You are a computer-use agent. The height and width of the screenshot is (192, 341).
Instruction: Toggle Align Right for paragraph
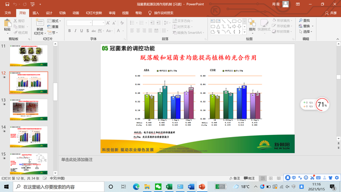tap(144, 31)
